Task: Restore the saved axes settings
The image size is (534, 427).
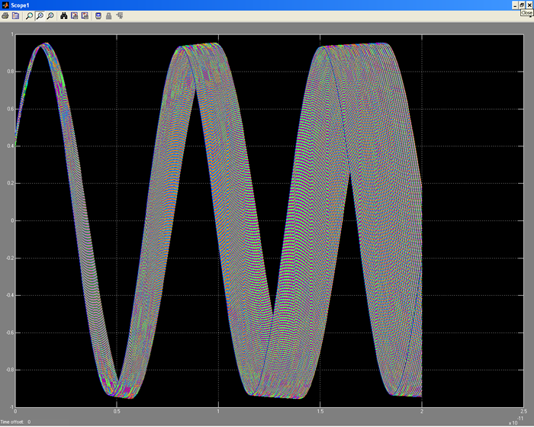Action: (84, 15)
